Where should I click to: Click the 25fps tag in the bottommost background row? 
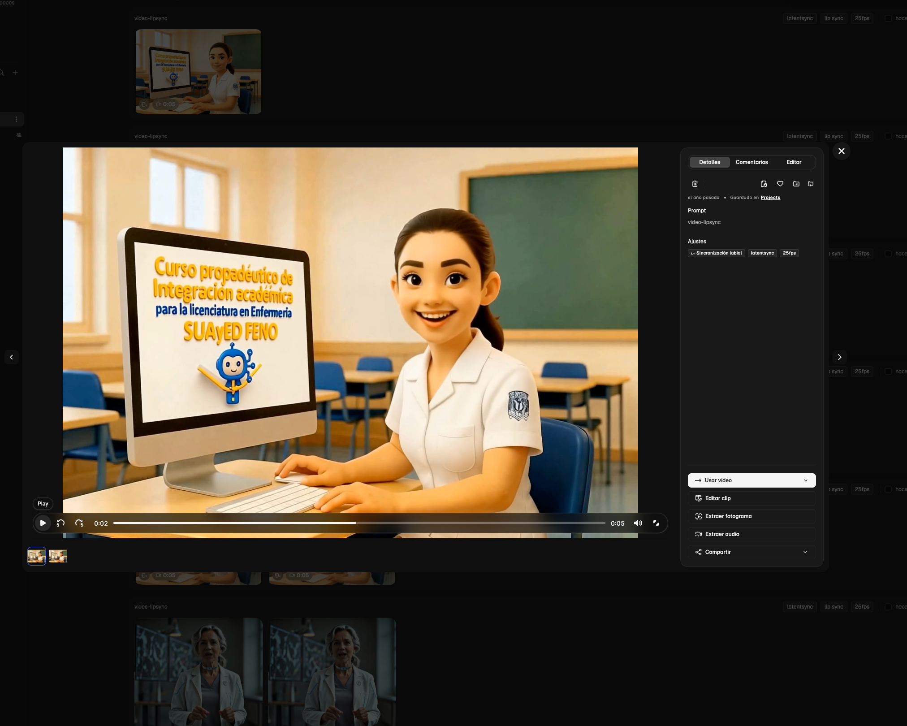pos(862,607)
